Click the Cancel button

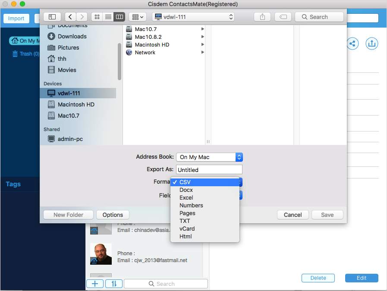293,215
